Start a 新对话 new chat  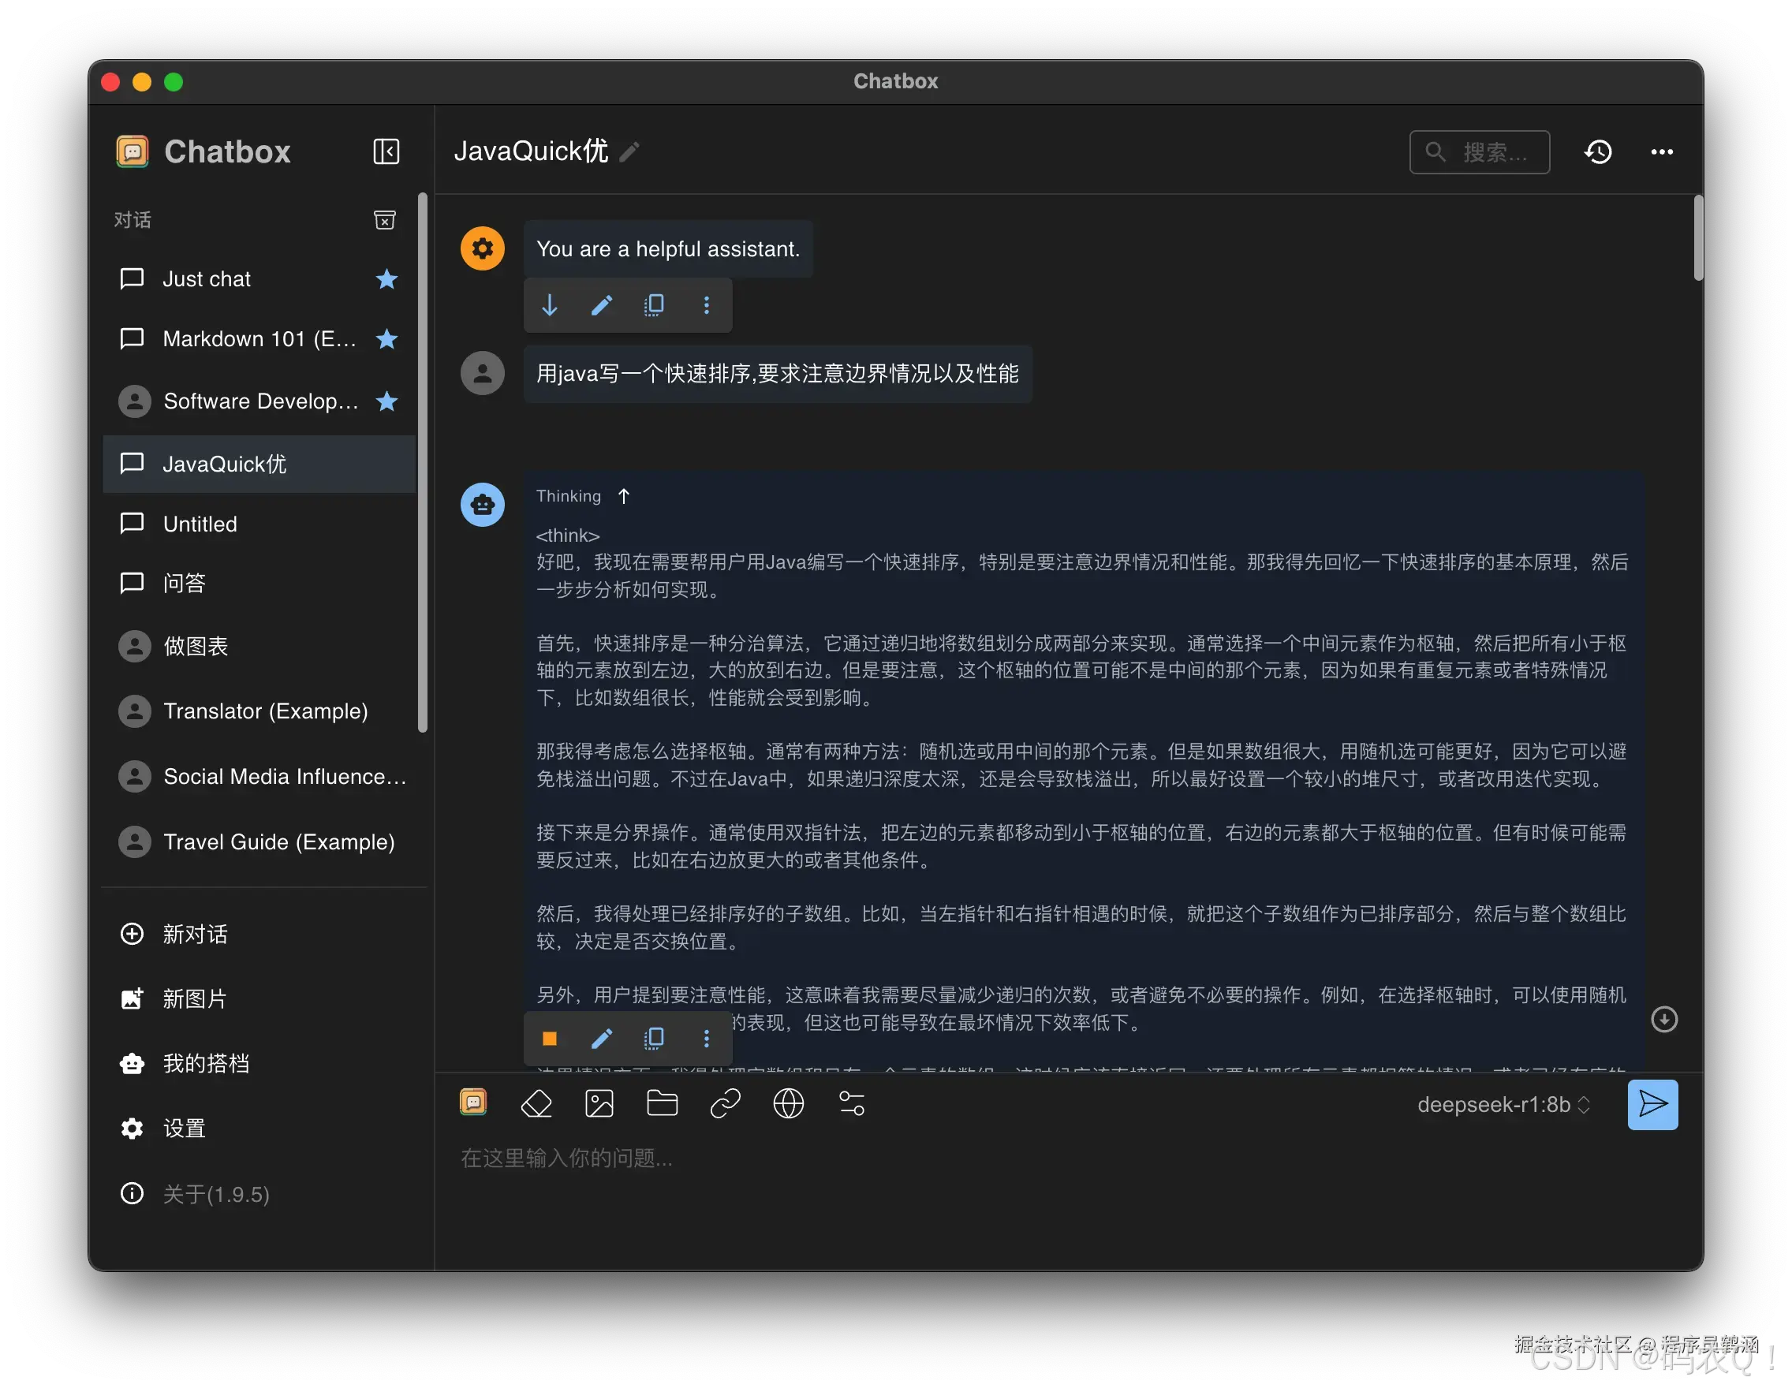(x=195, y=935)
